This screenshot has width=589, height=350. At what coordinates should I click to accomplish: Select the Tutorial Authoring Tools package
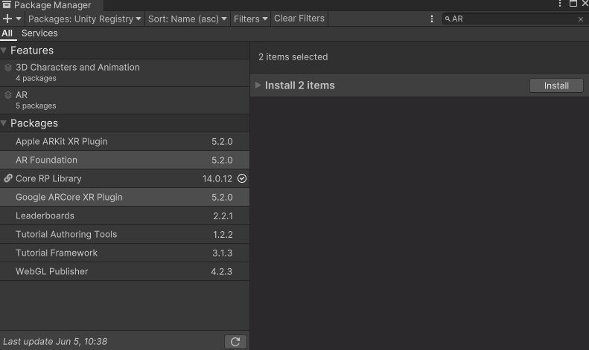(x=124, y=234)
